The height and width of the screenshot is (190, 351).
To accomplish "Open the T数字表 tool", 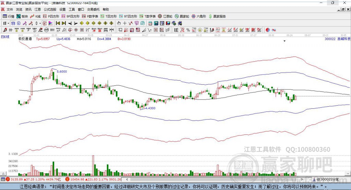I will click(x=147, y=16).
